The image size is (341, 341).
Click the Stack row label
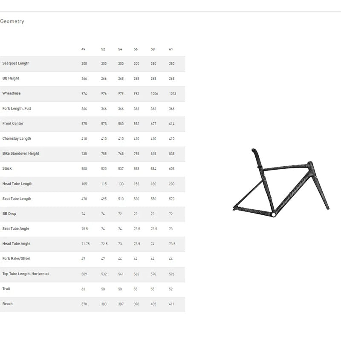tap(7, 169)
